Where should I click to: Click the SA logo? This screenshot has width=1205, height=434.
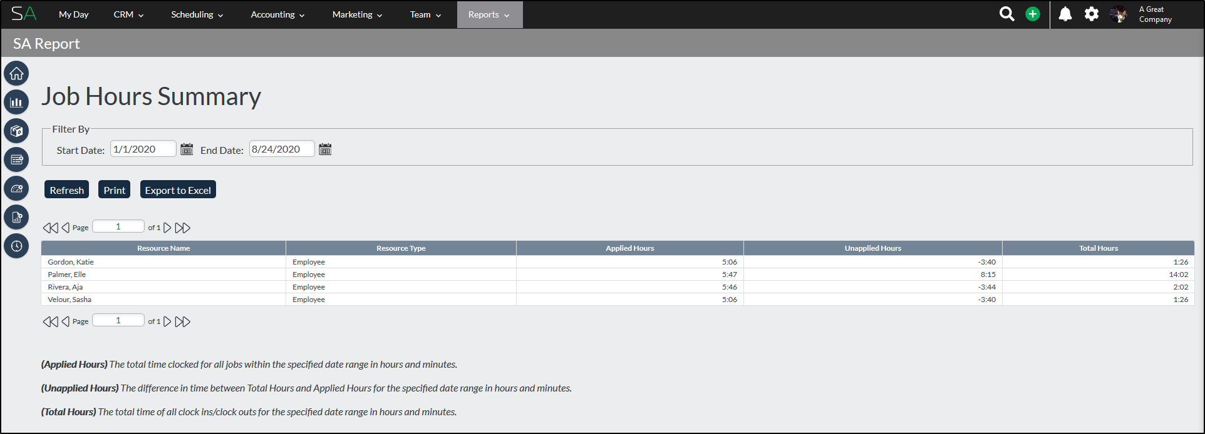[24, 14]
